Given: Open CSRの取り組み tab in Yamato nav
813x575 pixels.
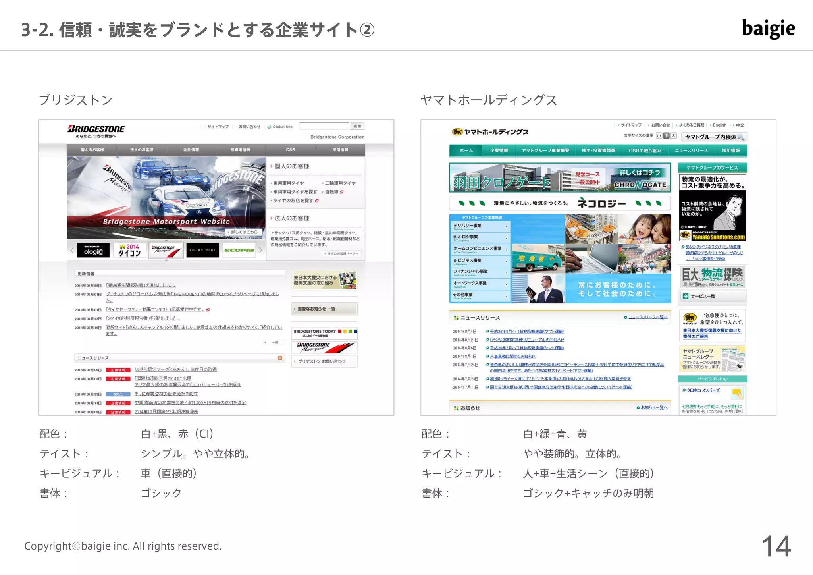Looking at the screenshot, I should (x=645, y=151).
